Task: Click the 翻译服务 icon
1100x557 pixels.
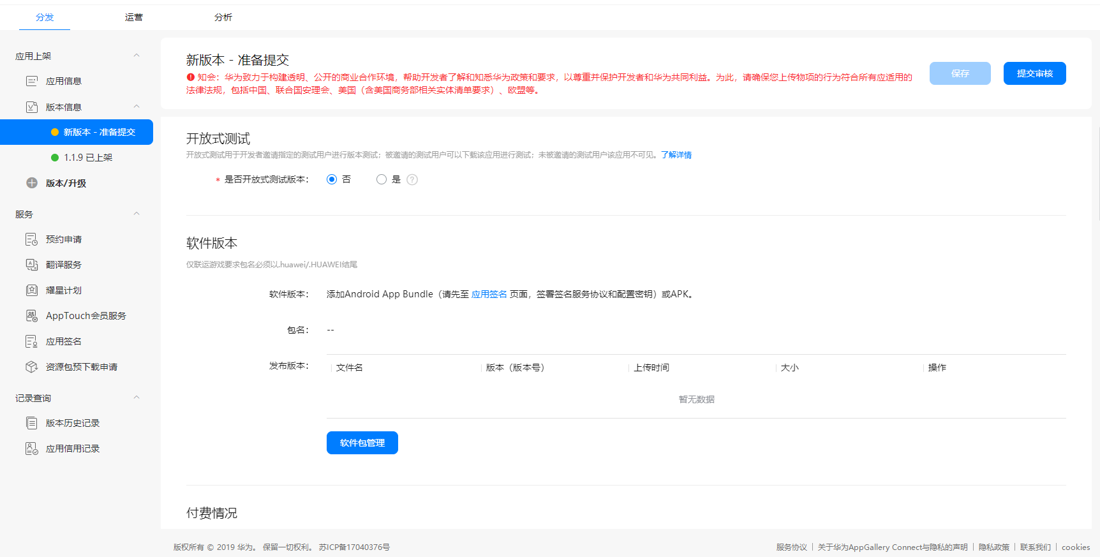Action: (x=32, y=265)
